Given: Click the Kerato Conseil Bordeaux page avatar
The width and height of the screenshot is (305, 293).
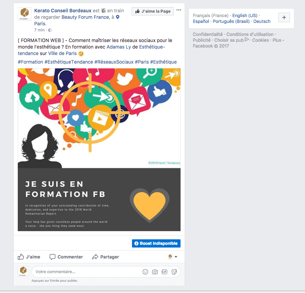Looking at the screenshot, I should coord(25,14).
